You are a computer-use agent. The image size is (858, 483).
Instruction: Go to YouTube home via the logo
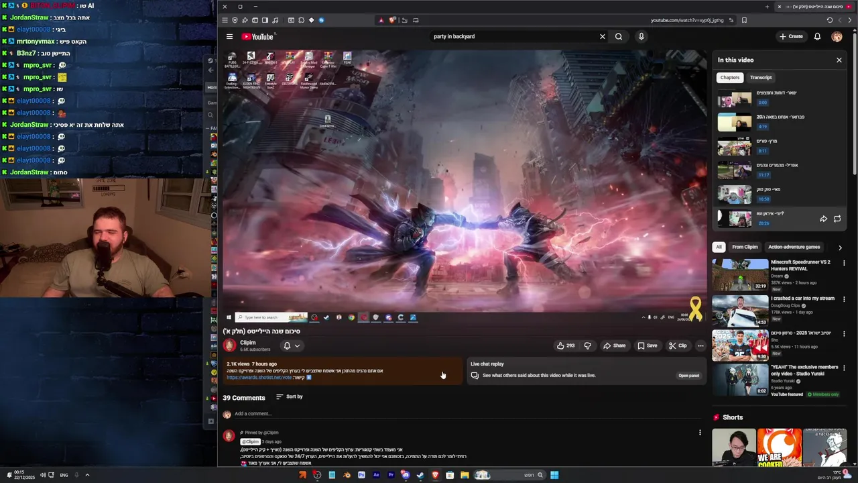tap(258, 37)
